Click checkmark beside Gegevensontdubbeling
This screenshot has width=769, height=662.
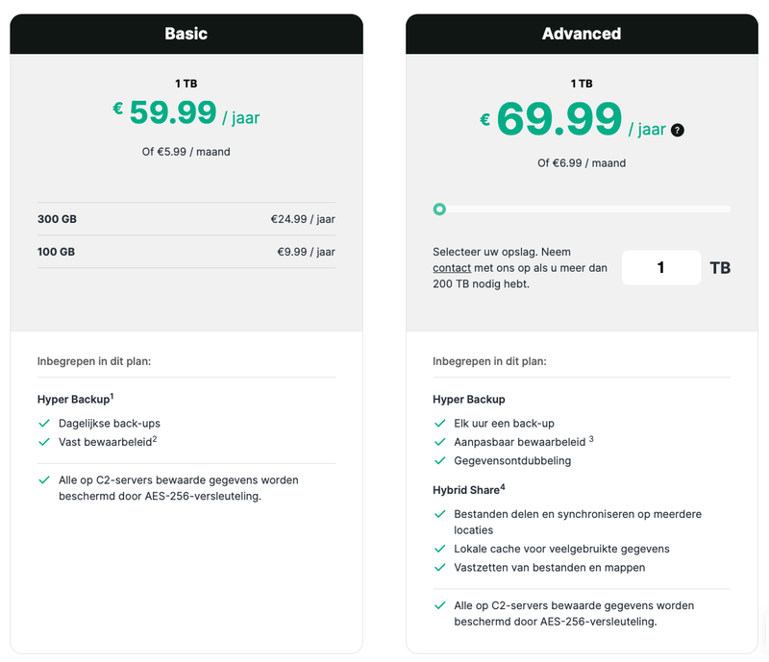(x=439, y=460)
